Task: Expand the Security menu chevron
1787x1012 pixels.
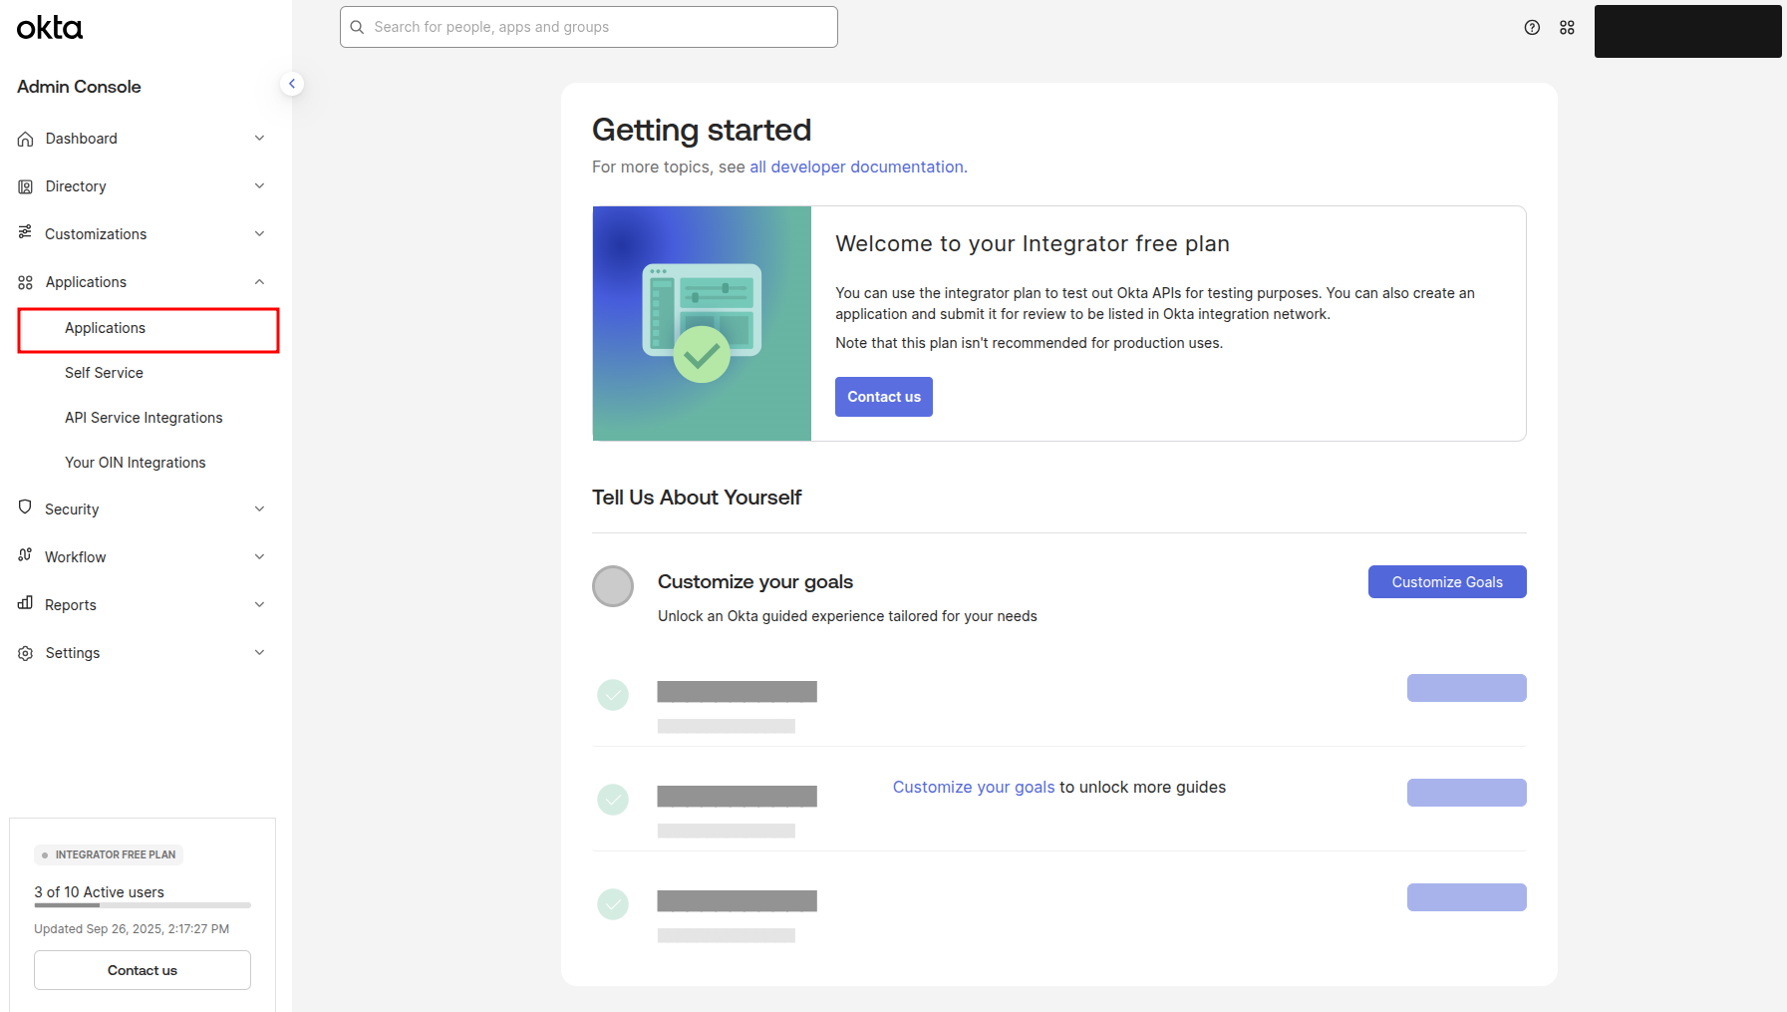Action: point(259,509)
